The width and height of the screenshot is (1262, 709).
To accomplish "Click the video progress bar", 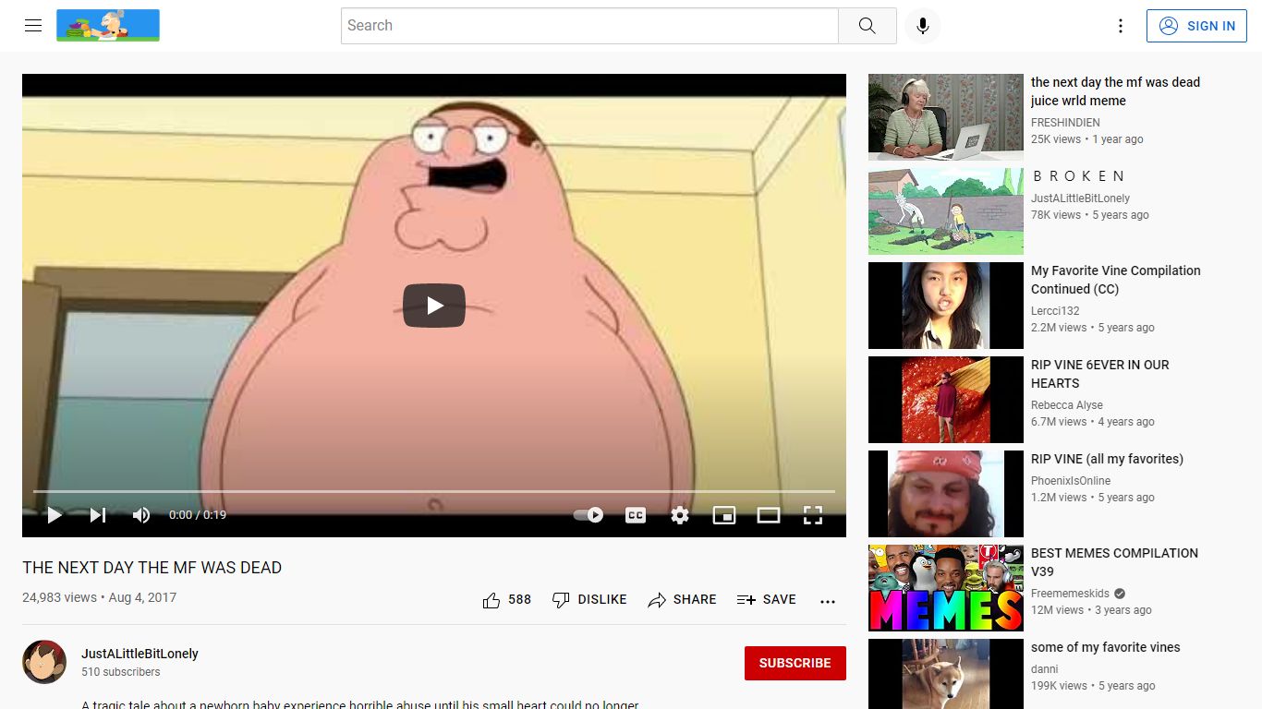I will pyautogui.click(x=434, y=491).
